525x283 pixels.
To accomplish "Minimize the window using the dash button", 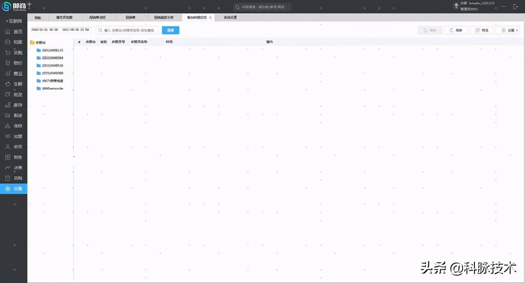I will pyautogui.click(x=504, y=7).
